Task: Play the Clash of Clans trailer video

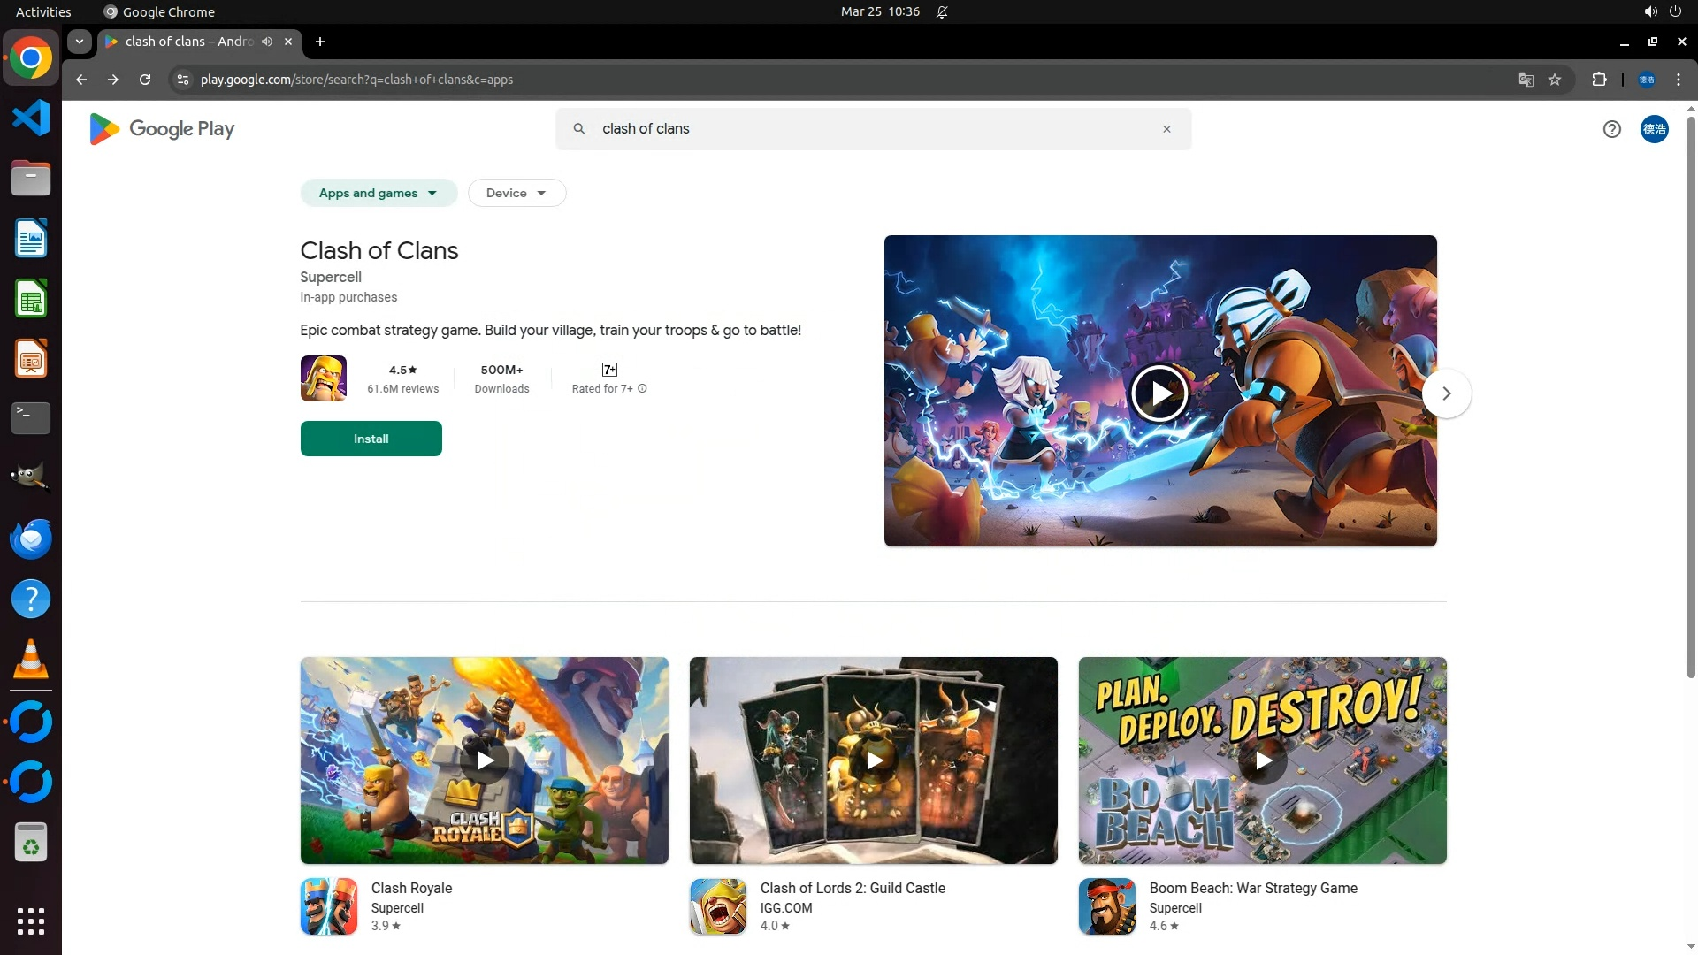Action: (1159, 393)
